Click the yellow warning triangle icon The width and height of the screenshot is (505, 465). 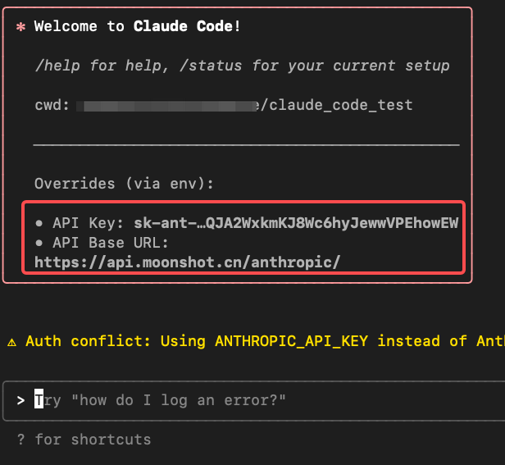[12, 342]
